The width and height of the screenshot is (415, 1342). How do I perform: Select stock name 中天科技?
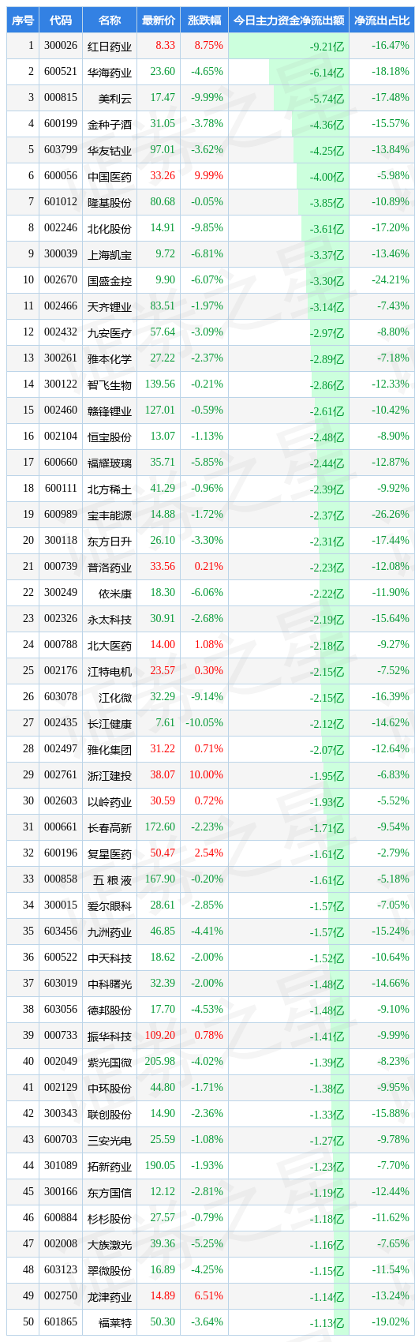pos(110,958)
